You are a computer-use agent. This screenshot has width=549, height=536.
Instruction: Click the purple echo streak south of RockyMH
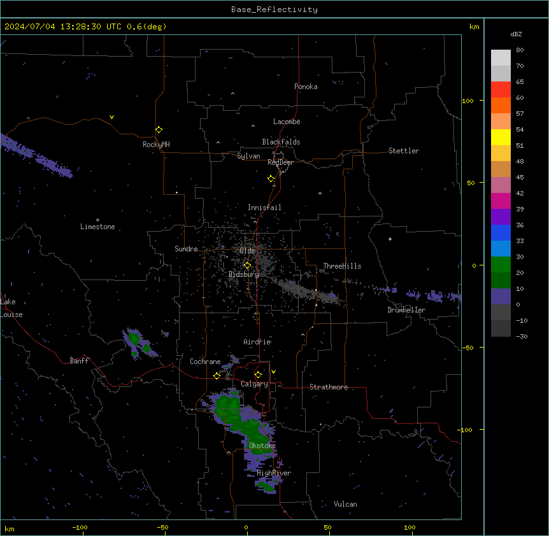36,156
